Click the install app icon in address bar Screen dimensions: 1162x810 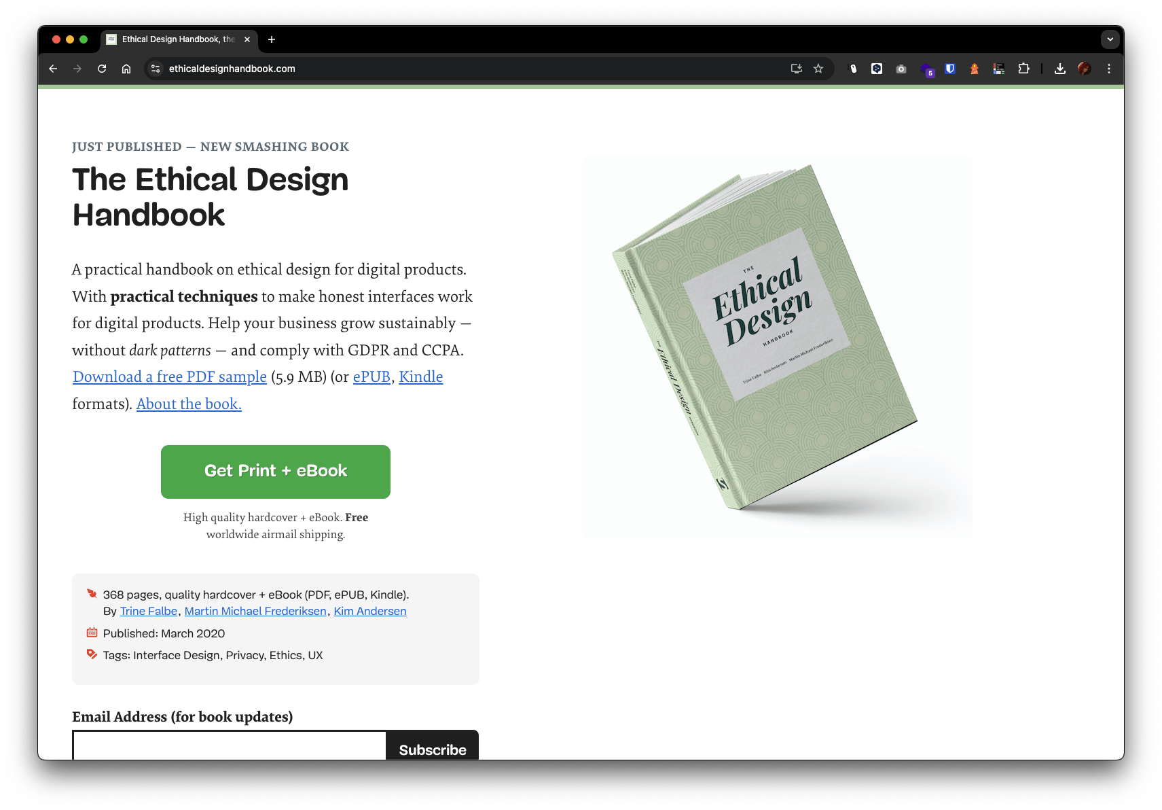(x=797, y=69)
